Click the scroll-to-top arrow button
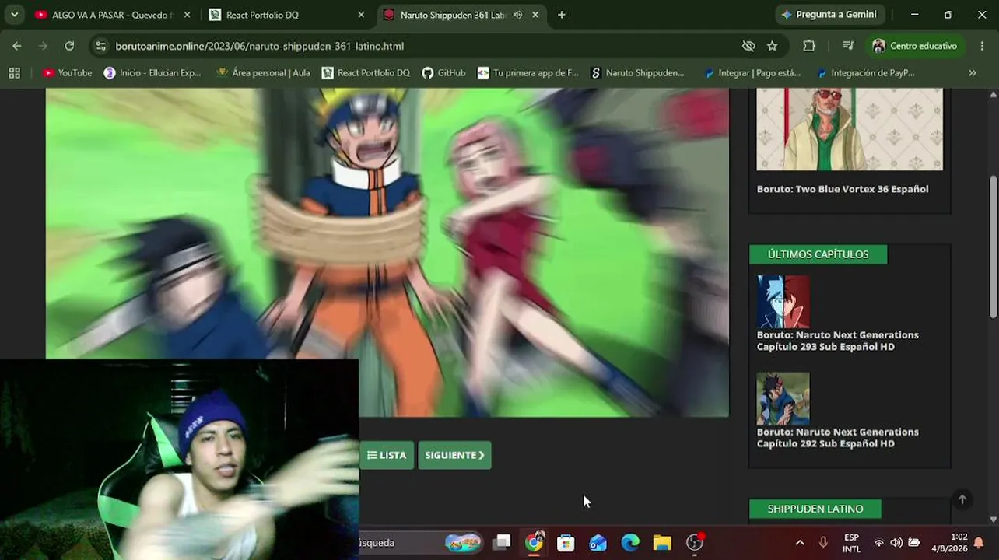 (x=962, y=499)
